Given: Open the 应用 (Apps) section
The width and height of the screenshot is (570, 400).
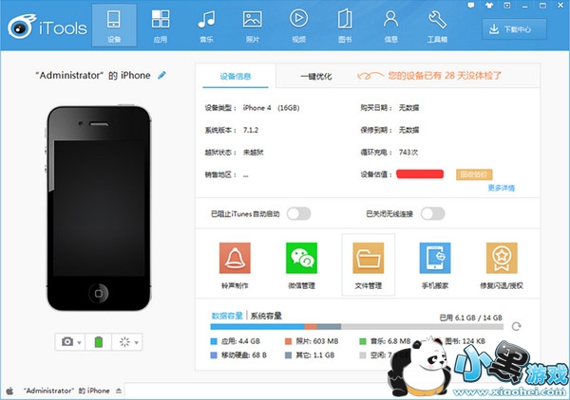Looking at the screenshot, I should [161, 26].
